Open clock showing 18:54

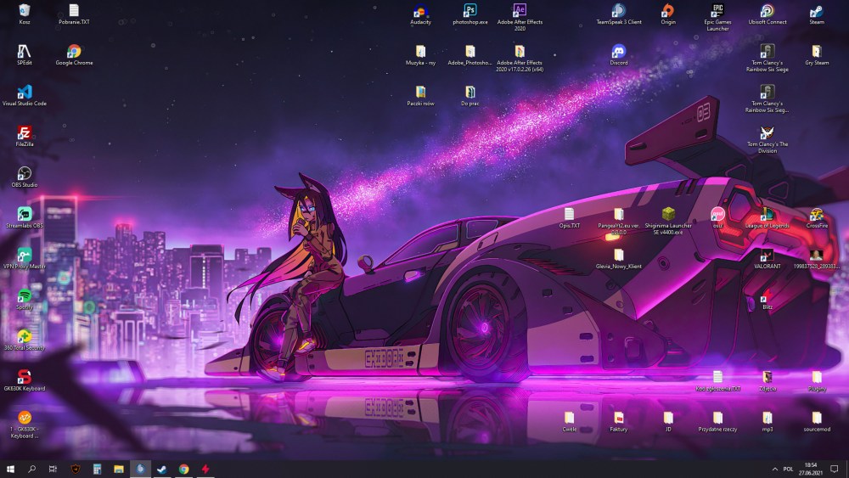pyautogui.click(x=811, y=469)
